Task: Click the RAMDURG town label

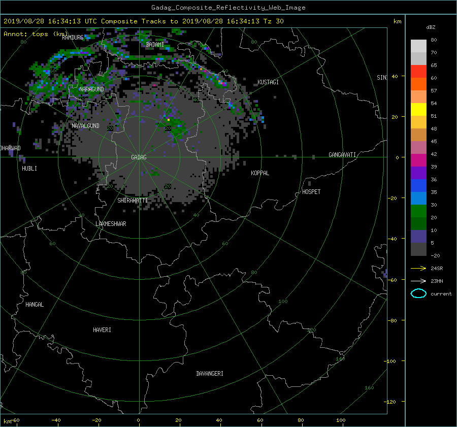Action: click(73, 37)
